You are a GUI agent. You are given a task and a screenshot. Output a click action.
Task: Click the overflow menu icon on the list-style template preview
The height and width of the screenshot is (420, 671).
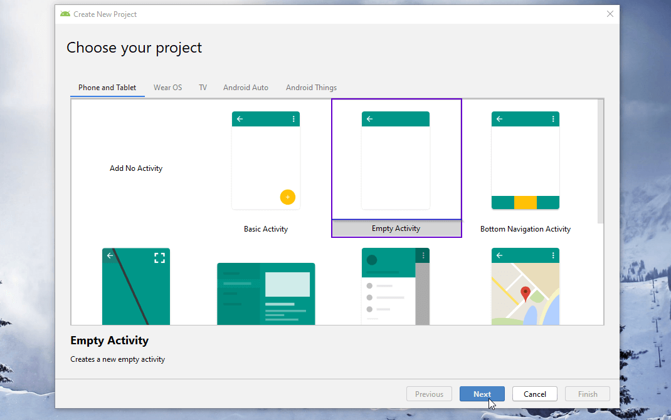pos(423,255)
